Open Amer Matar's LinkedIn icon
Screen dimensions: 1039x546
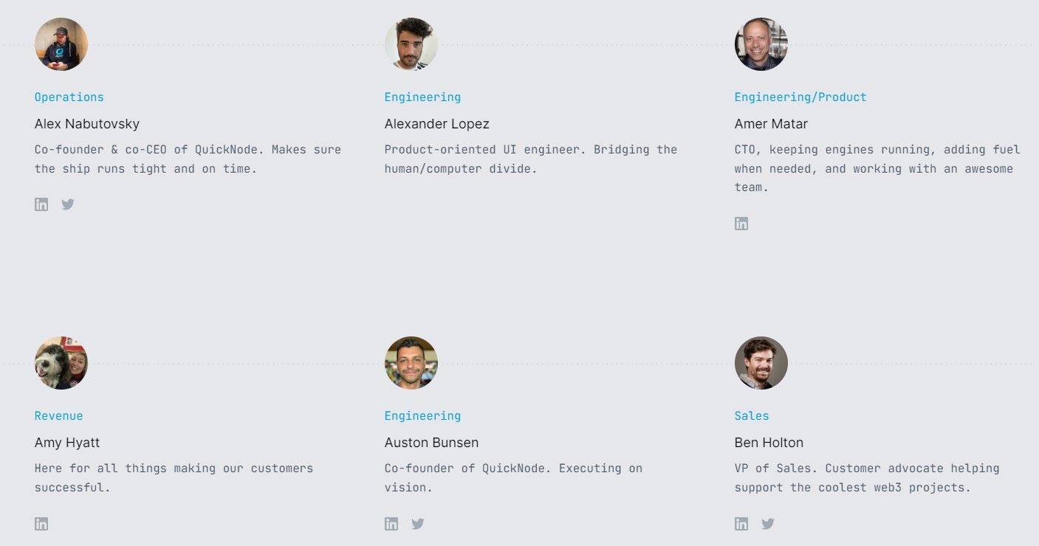[x=741, y=223]
